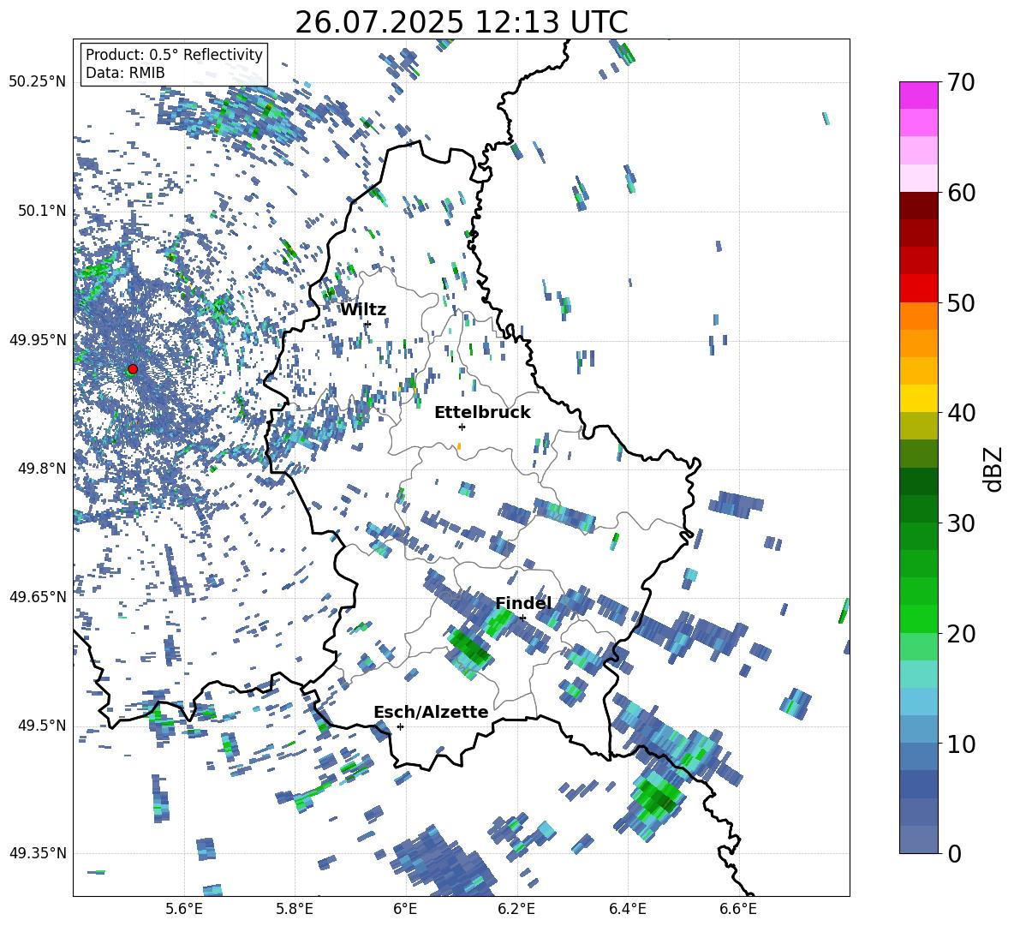The image size is (1014, 926).
Task: Click the Product: 0.5° Reflectivity text
Action: [174, 54]
